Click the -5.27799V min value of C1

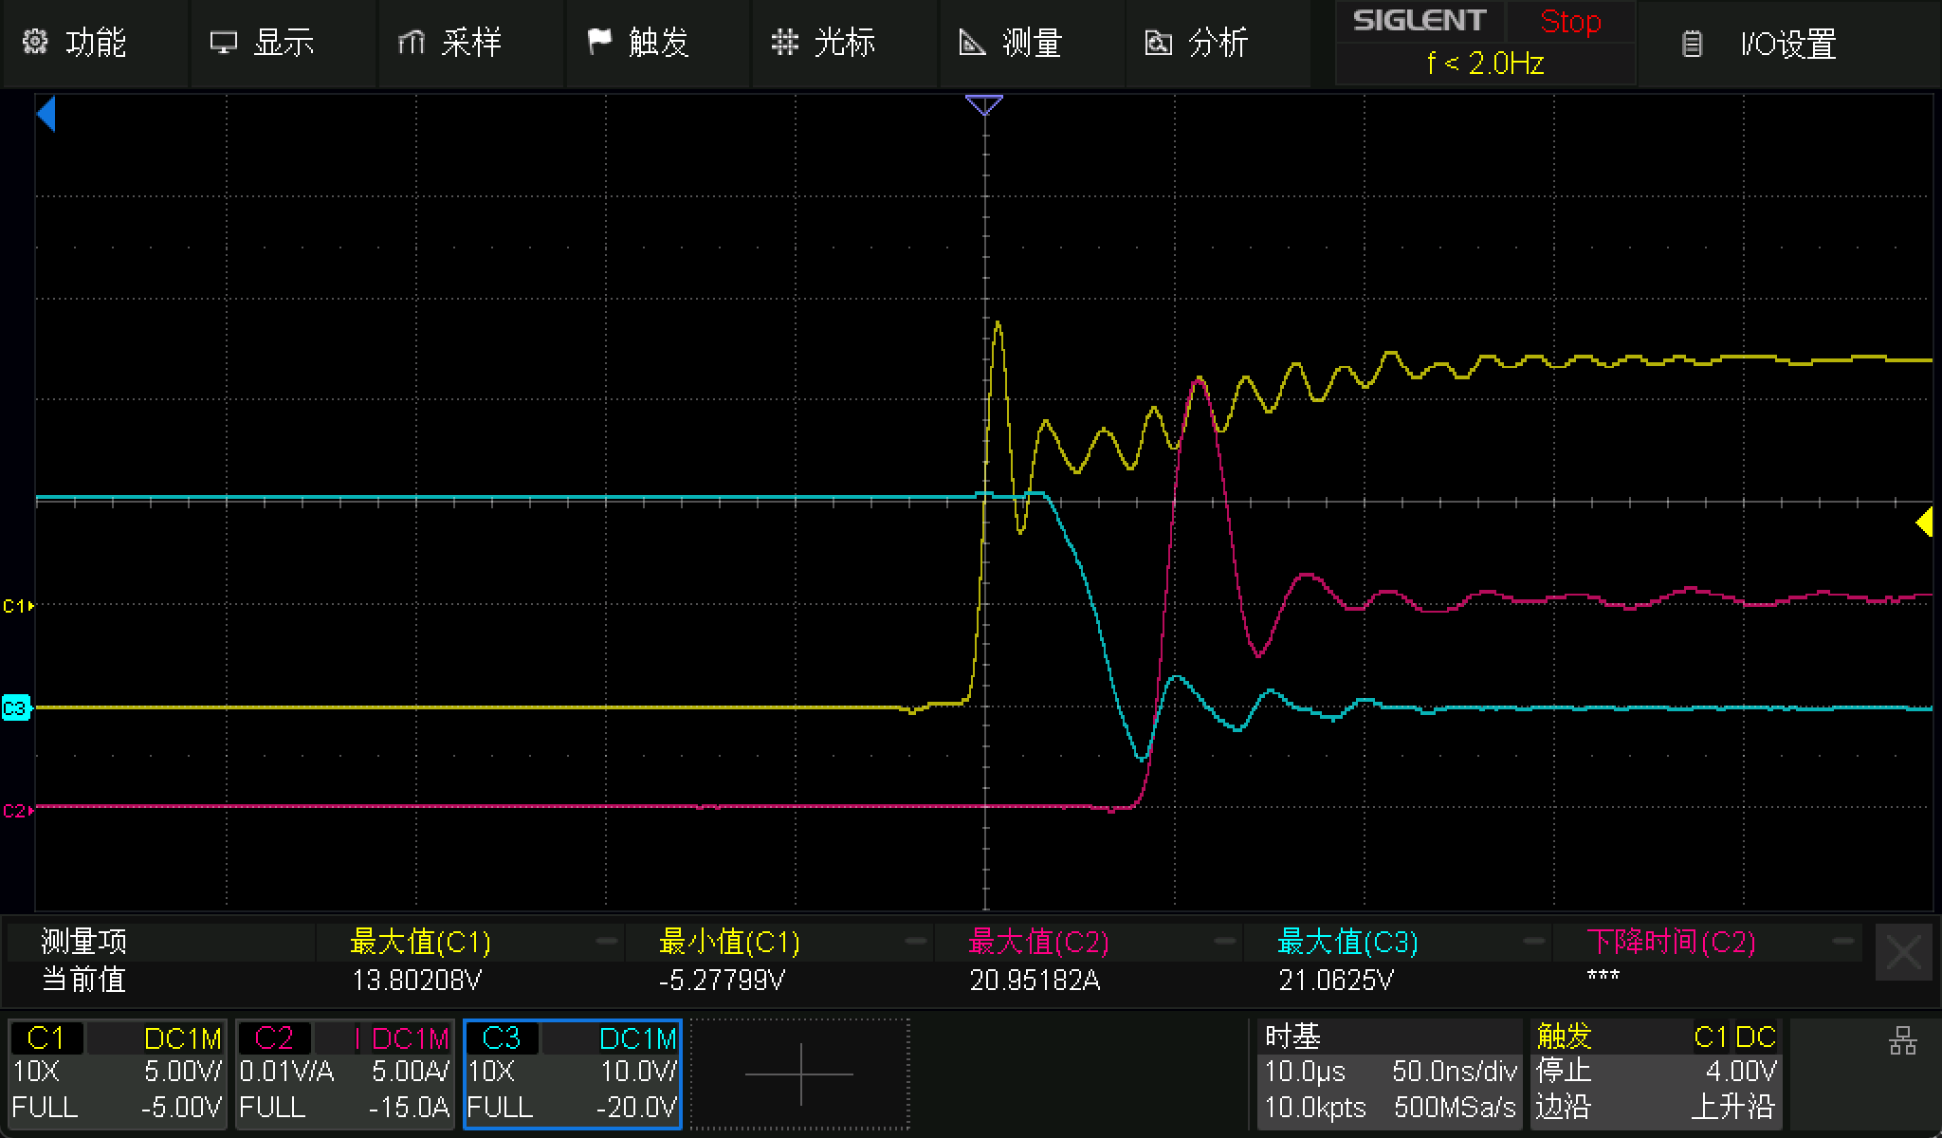[x=722, y=980]
